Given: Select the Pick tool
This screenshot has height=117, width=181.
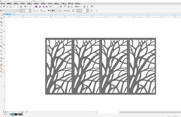Looking at the screenshot, I should pos(1,15).
